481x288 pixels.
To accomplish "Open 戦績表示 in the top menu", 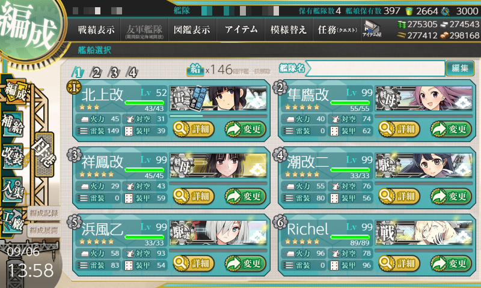I will point(96,29).
